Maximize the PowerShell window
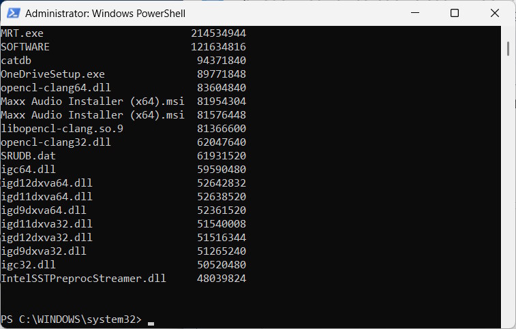 pyautogui.click(x=455, y=13)
